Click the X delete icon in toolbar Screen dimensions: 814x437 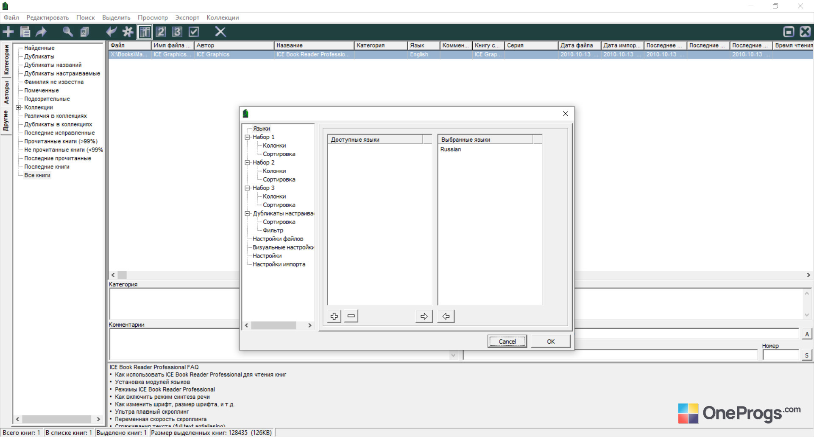[220, 32]
